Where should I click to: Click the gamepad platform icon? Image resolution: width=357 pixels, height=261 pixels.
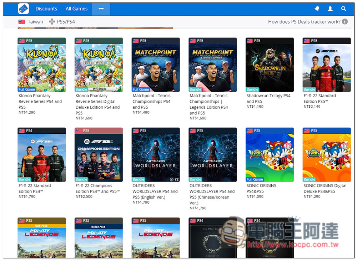coord(52,22)
